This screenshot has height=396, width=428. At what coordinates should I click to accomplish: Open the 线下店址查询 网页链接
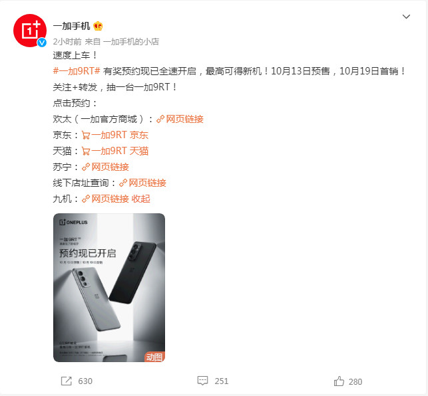[x=142, y=183]
